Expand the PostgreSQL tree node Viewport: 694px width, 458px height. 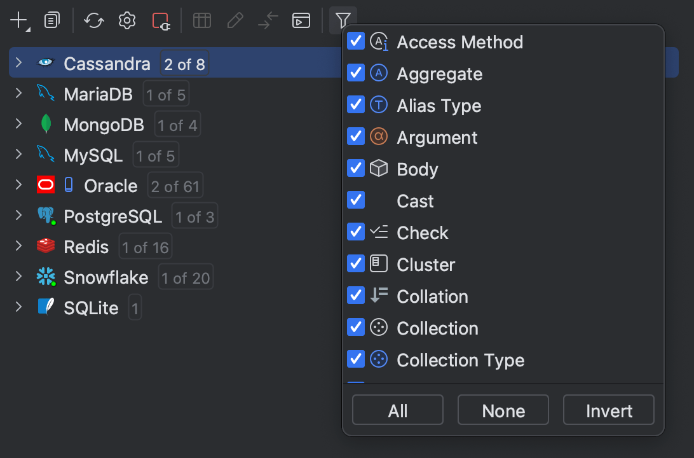[18, 216]
